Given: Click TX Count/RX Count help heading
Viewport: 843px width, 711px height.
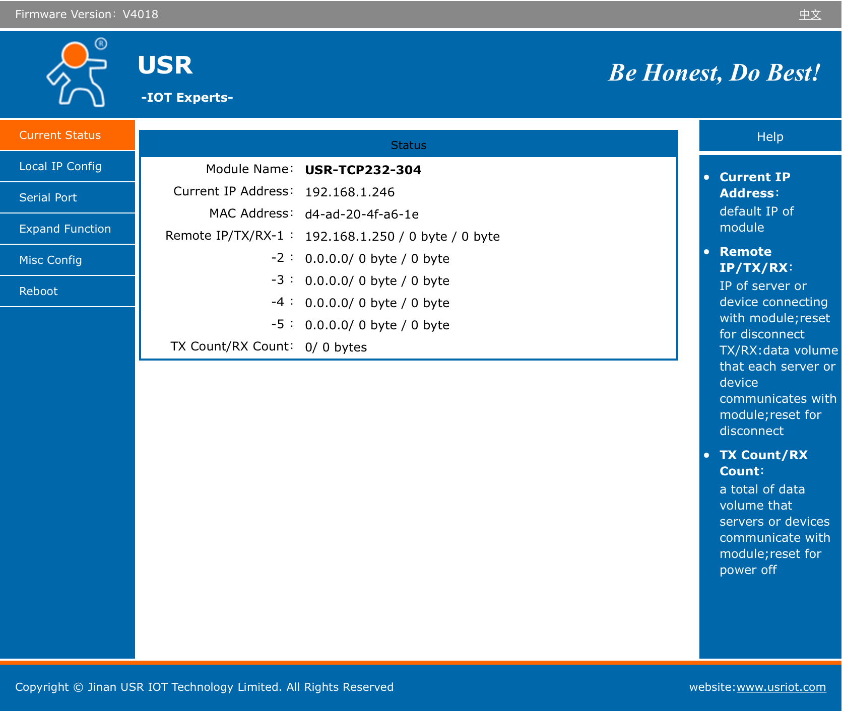Looking at the screenshot, I should 763,463.
